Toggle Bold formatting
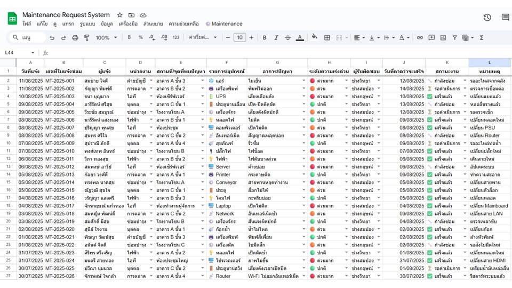The height and width of the screenshot is (288, 512). pos(265,37)
